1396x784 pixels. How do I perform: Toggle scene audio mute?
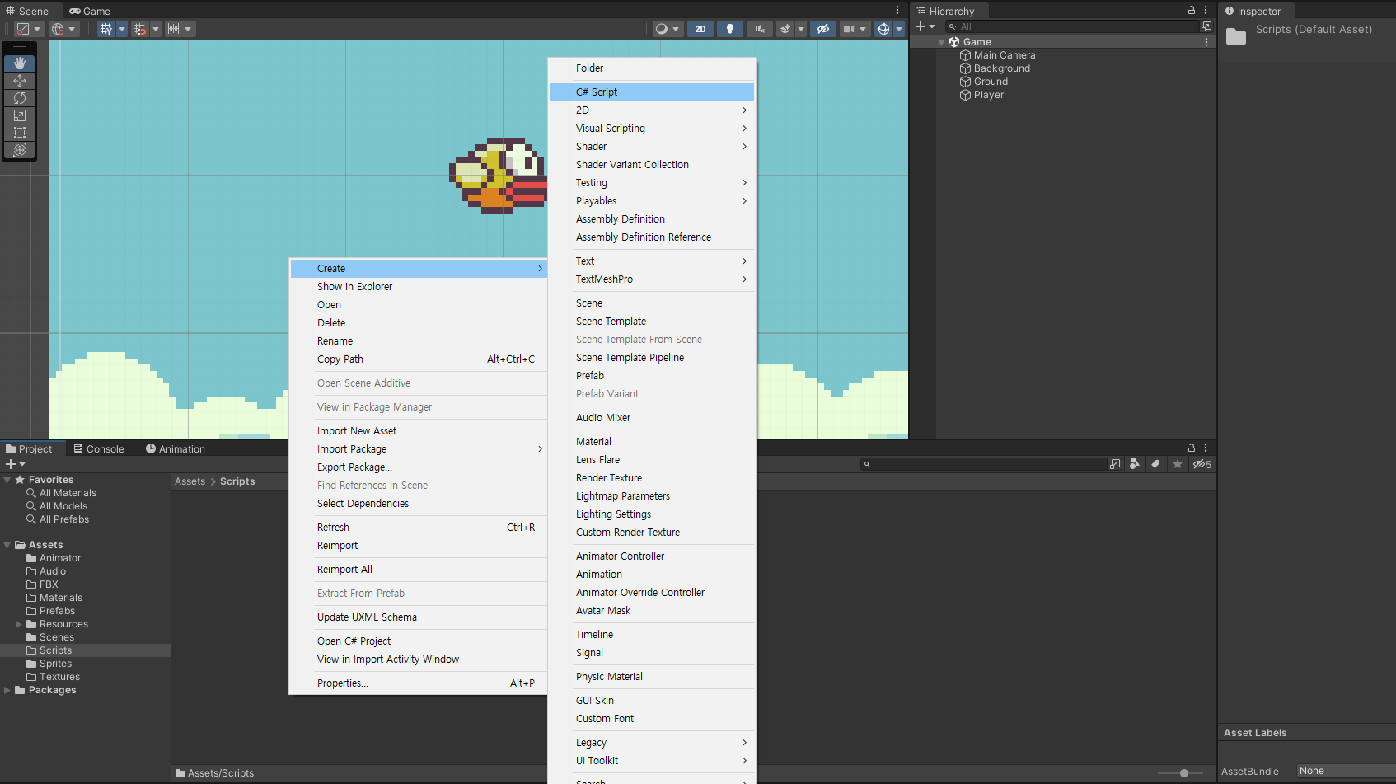pyautogui.click(x=760, y=29)
